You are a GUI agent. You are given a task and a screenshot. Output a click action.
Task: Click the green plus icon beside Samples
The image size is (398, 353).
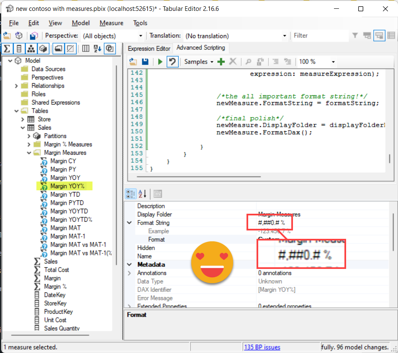(221, 62)
